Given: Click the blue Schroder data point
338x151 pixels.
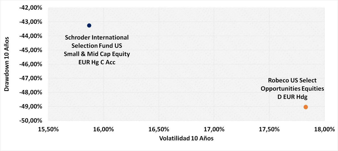Looking at the screenshot, I should (89, 25).
